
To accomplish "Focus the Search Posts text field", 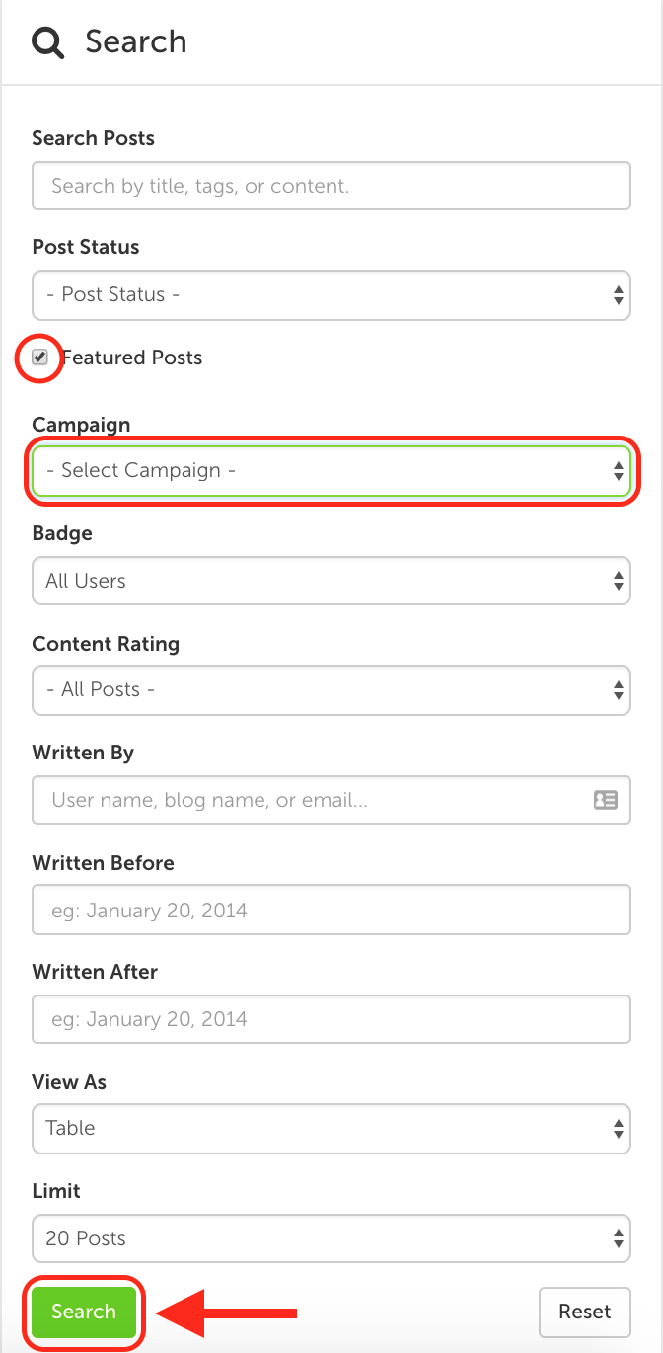I will tap(331, 186).
